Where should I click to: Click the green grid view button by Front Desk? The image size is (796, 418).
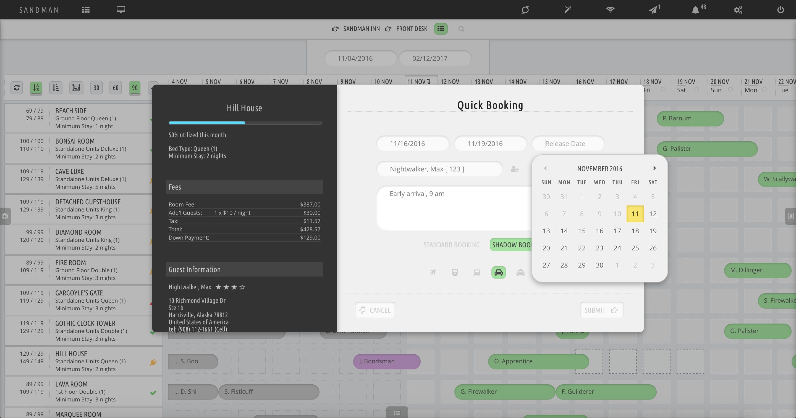pyautogui.click(x=441, y=28)
